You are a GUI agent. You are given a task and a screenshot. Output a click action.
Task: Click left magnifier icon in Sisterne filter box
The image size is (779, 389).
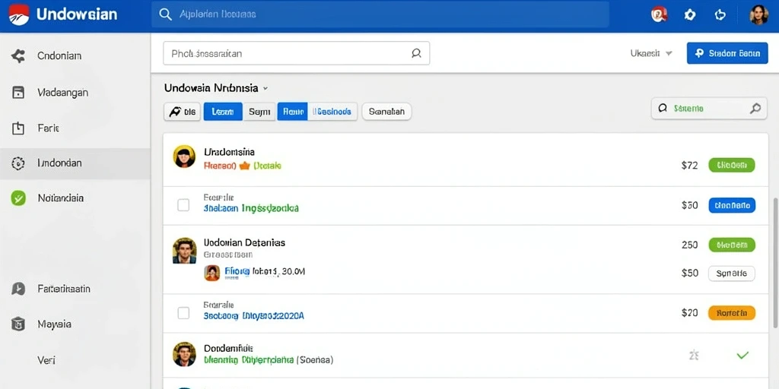click(x=663, y=108)
